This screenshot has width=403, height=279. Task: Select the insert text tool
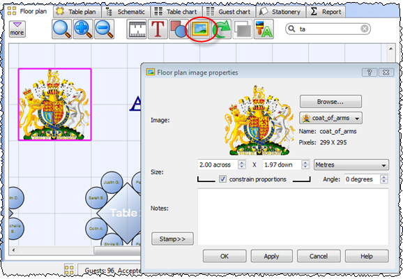tap(158, 29)
